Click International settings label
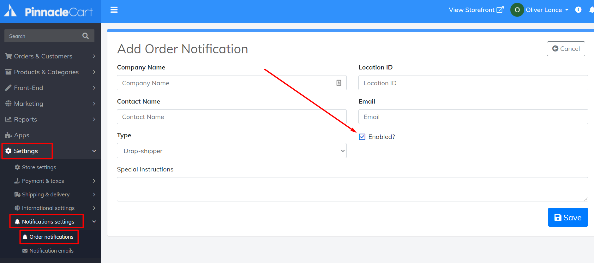The width and height of the screenshot is (594, 263). click(48, 208)
